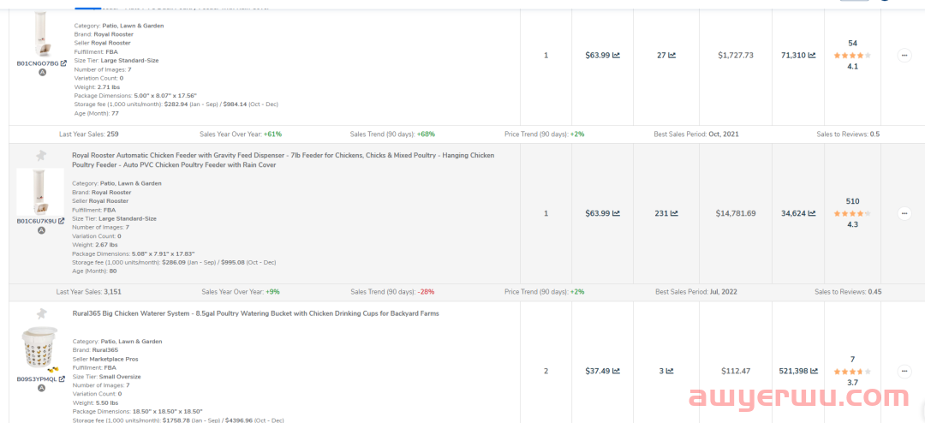Click the A badge under B01CNGO7BG
This screenshot has width=925, height=423.
pos(41,73)
